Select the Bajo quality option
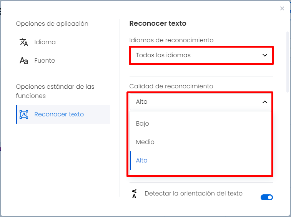 pyautogui.click(x=201, y=124)
